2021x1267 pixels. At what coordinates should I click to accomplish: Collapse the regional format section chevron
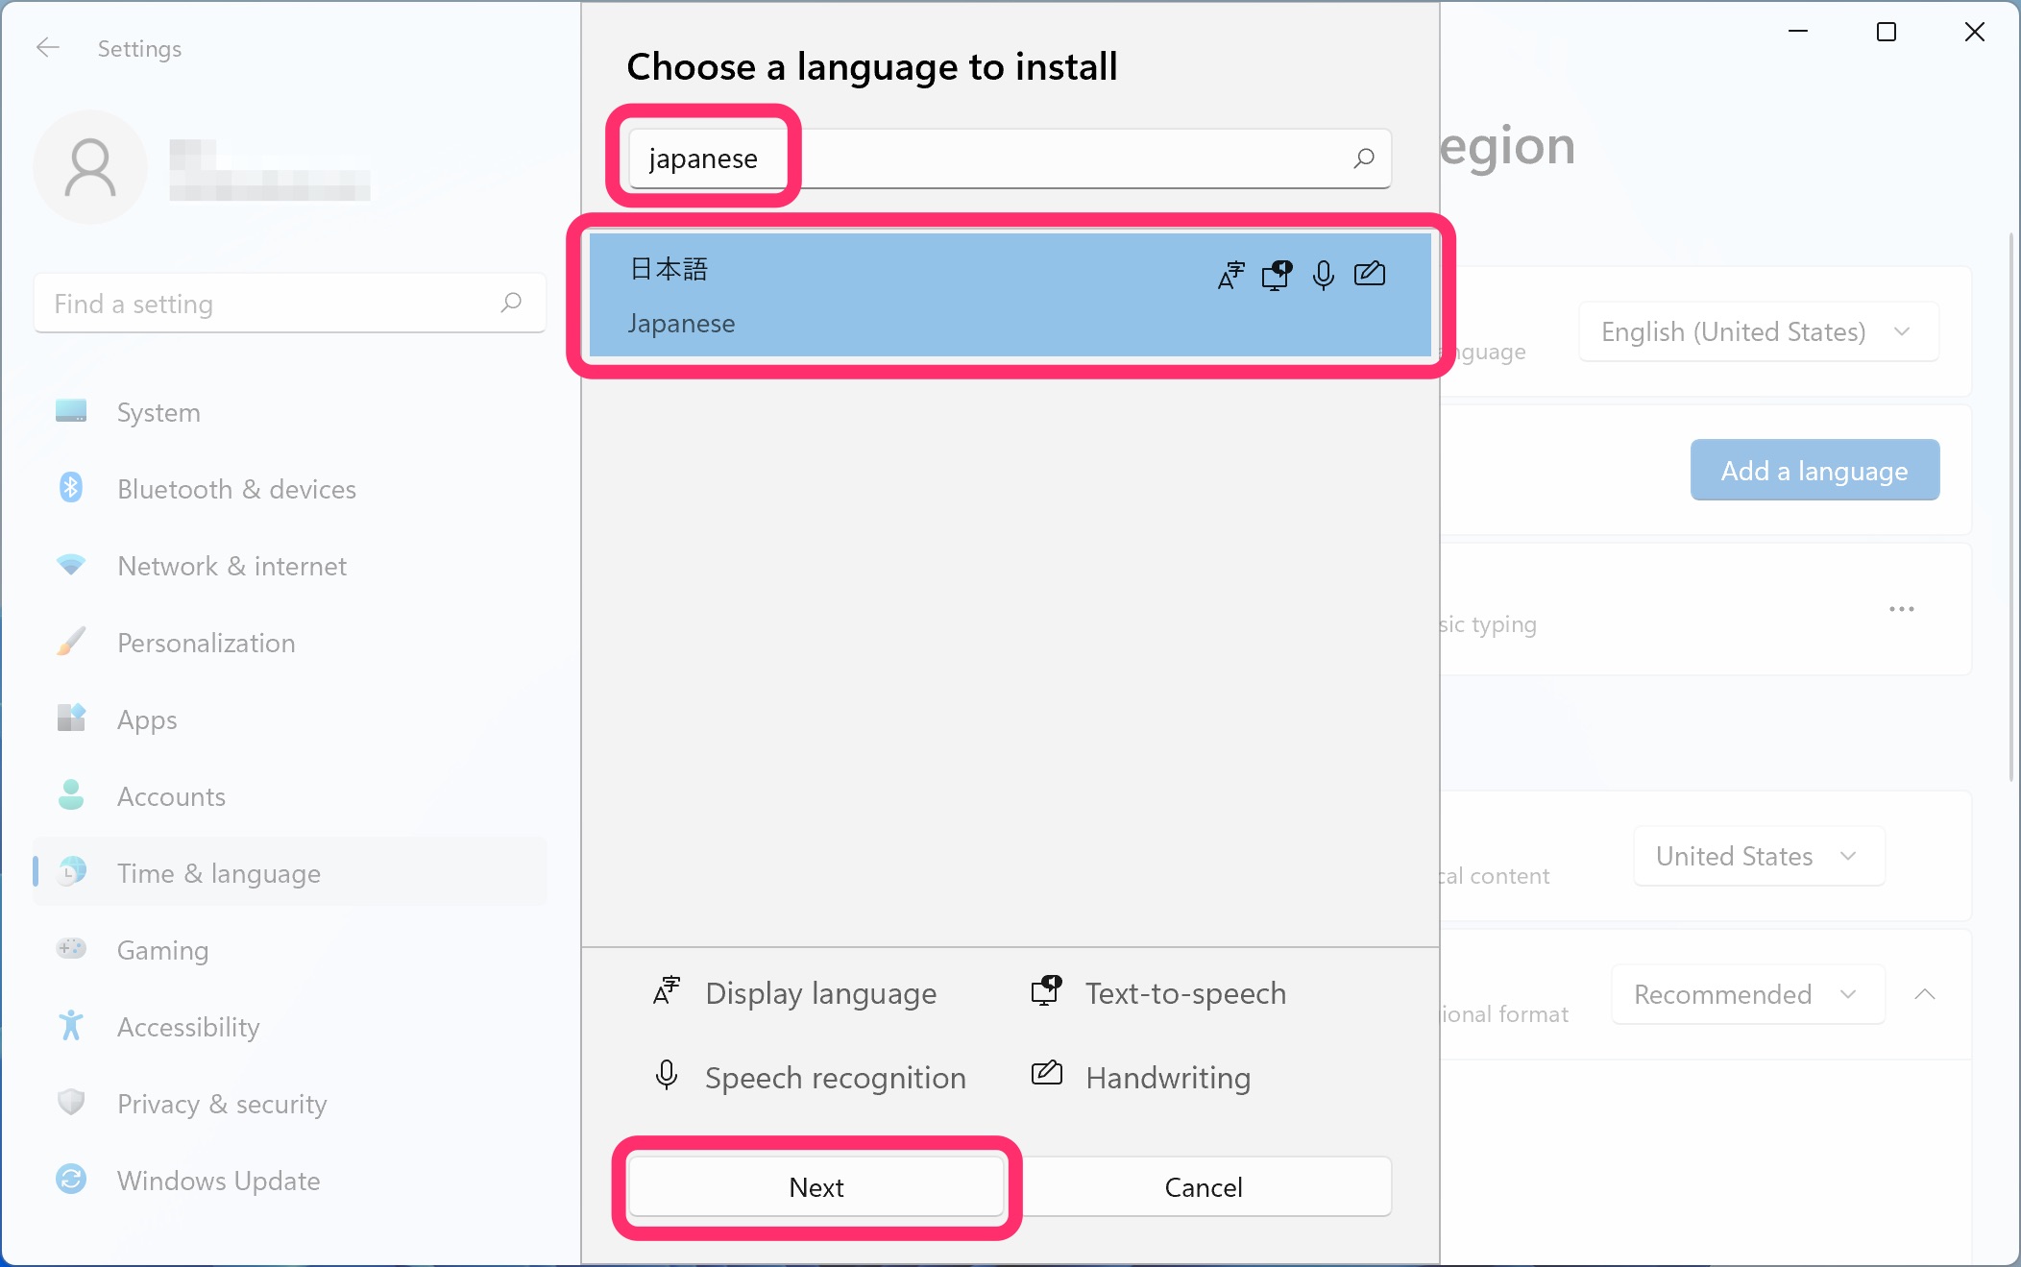click(1924, 994)
